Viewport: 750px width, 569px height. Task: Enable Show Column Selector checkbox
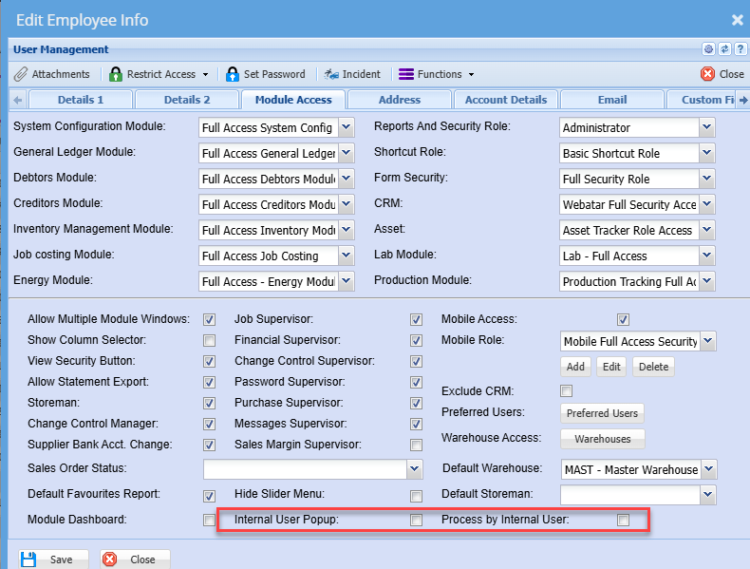pos(209,340)
